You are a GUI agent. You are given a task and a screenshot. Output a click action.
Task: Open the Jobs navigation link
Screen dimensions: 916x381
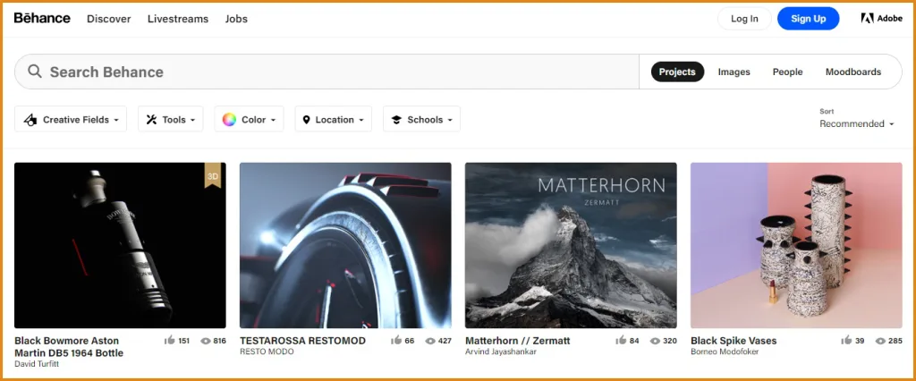(x=236, y=19)
